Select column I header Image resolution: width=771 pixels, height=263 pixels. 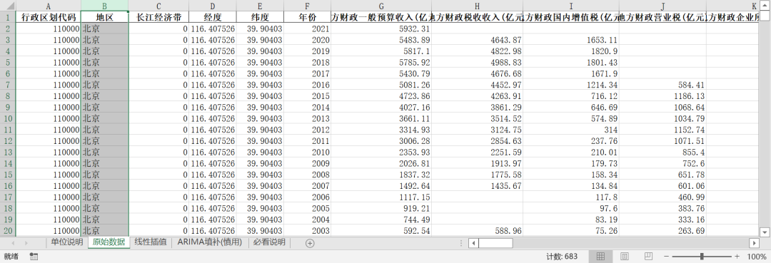click(571, 6)
